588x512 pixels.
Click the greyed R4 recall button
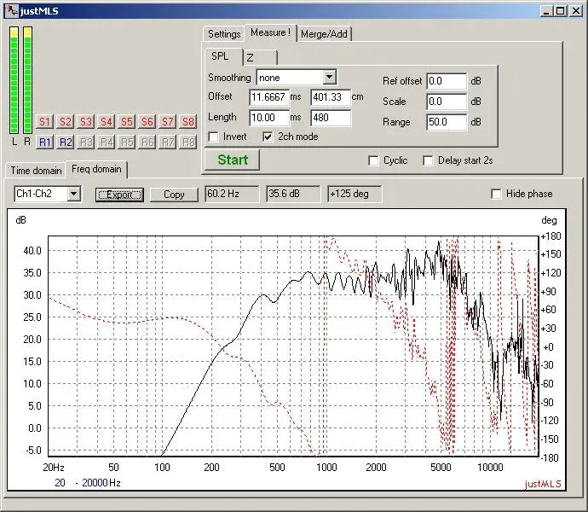[x=107, y=142]
